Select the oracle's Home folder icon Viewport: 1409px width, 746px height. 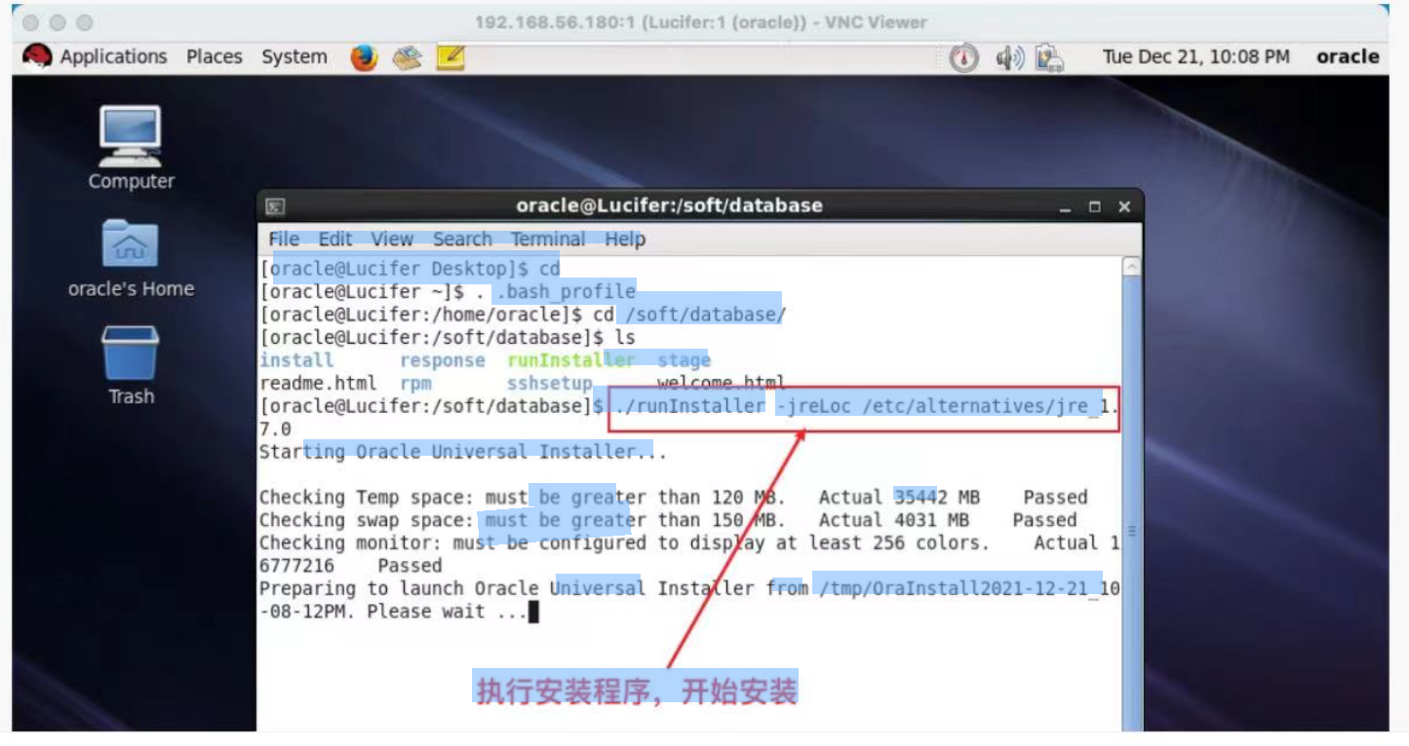(x=131, y=258)
